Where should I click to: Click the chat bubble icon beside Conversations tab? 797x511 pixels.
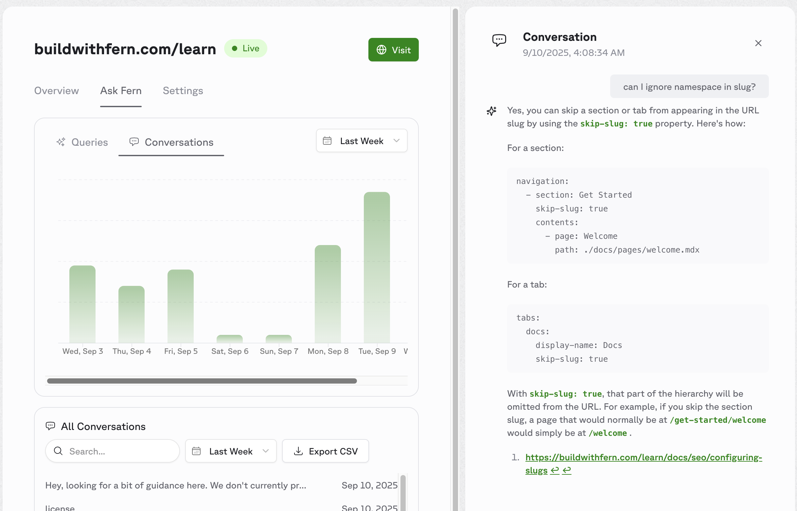click(x=134, y=142)
